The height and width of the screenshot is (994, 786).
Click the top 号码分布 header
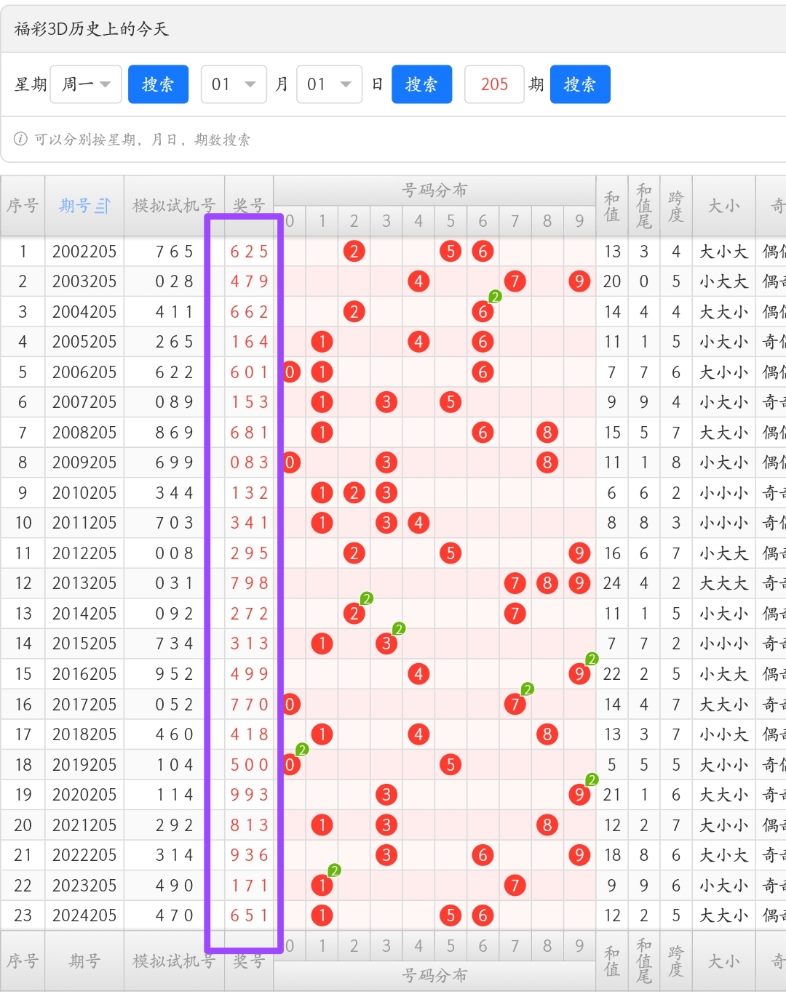pyautogui.click(x=434, y=191)
